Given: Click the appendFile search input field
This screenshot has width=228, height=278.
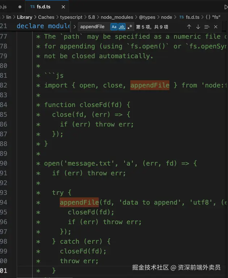Looking at the screenshot, I should coord(94,27).
